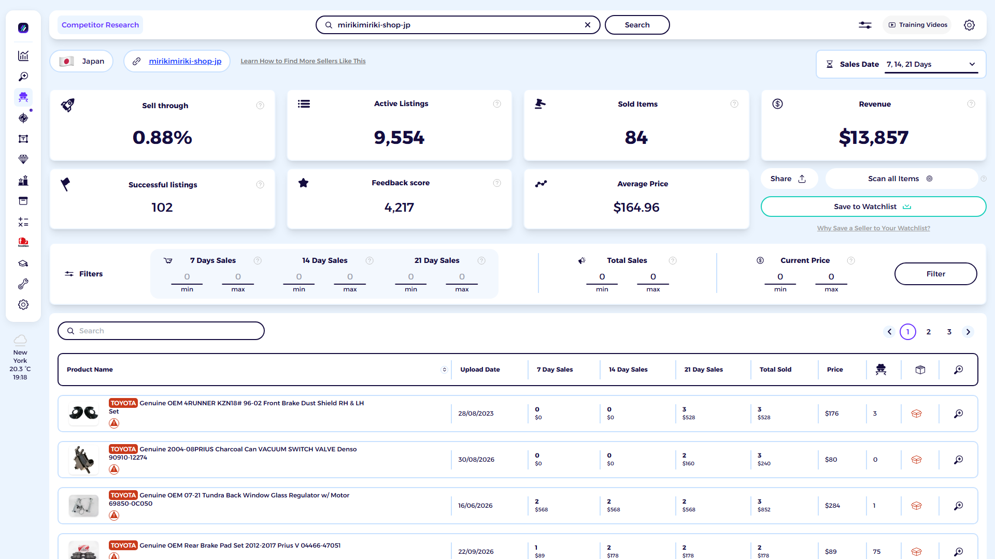The image size is (995, 559).
Task: Click the Search button
Action: (637, 25)
